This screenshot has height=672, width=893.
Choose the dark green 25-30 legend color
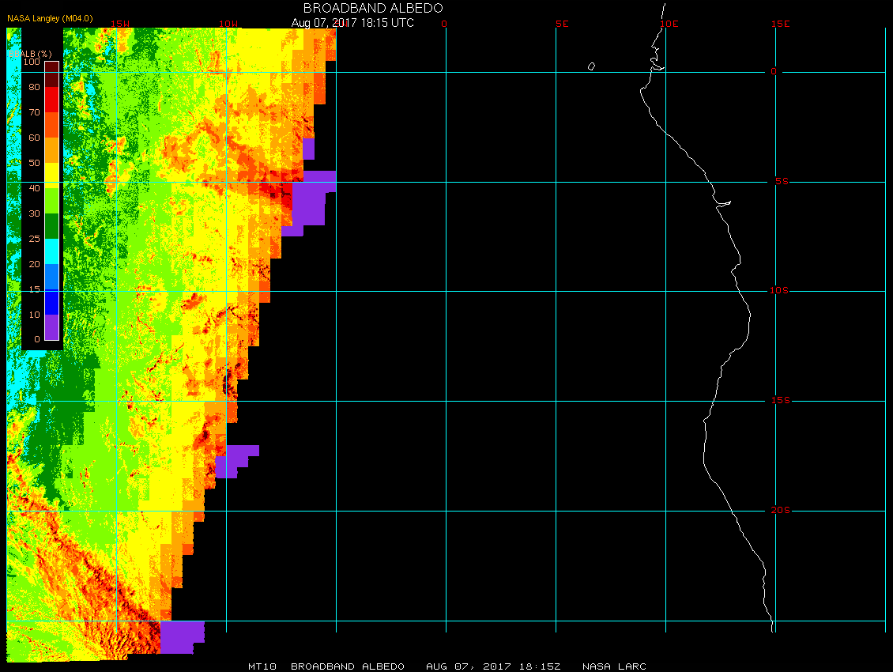click(52, 226)
